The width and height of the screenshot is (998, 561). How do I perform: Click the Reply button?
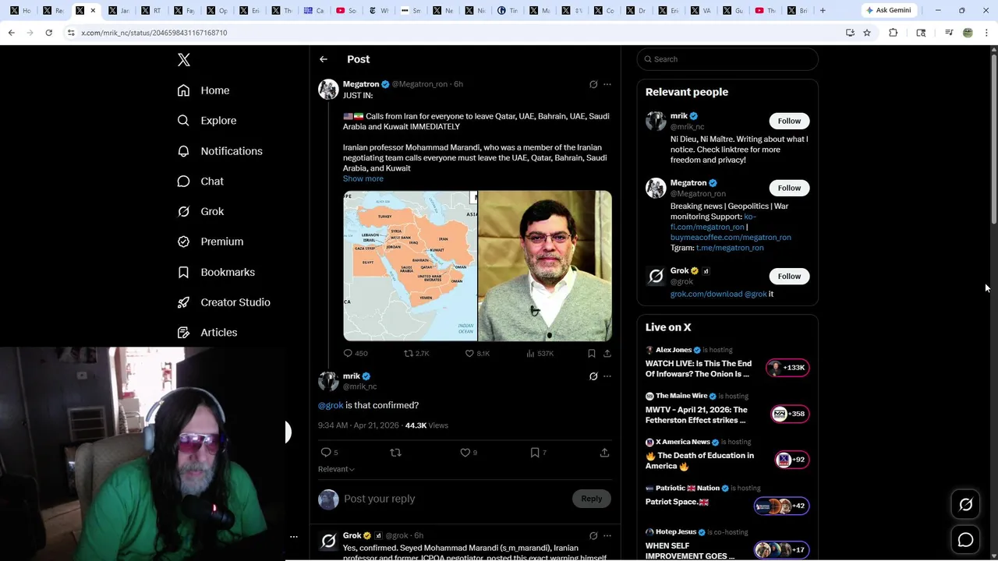pos(592,499)
